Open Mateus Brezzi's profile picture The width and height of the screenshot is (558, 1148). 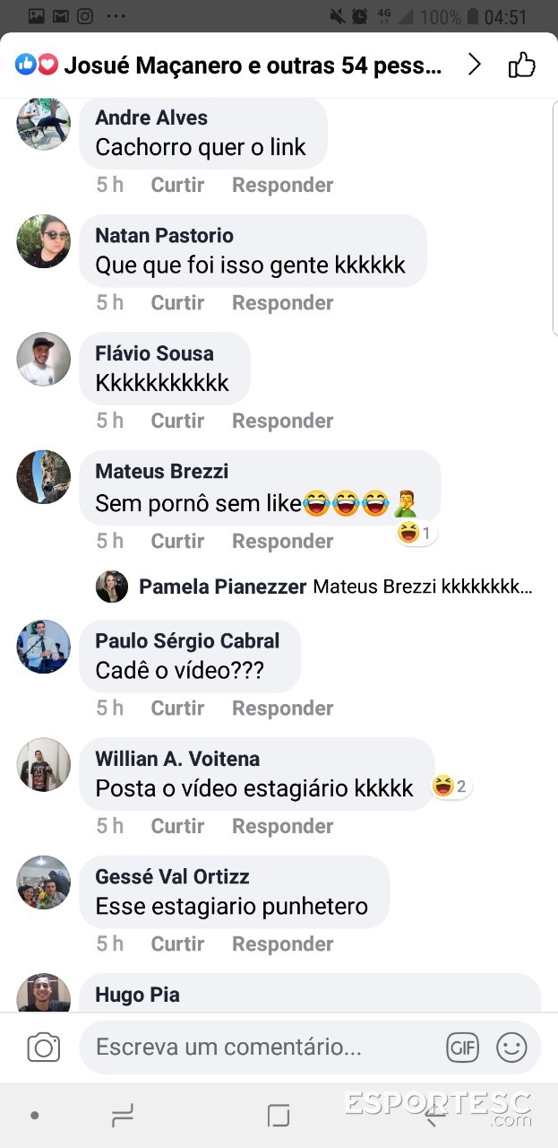tap(43, 477)
